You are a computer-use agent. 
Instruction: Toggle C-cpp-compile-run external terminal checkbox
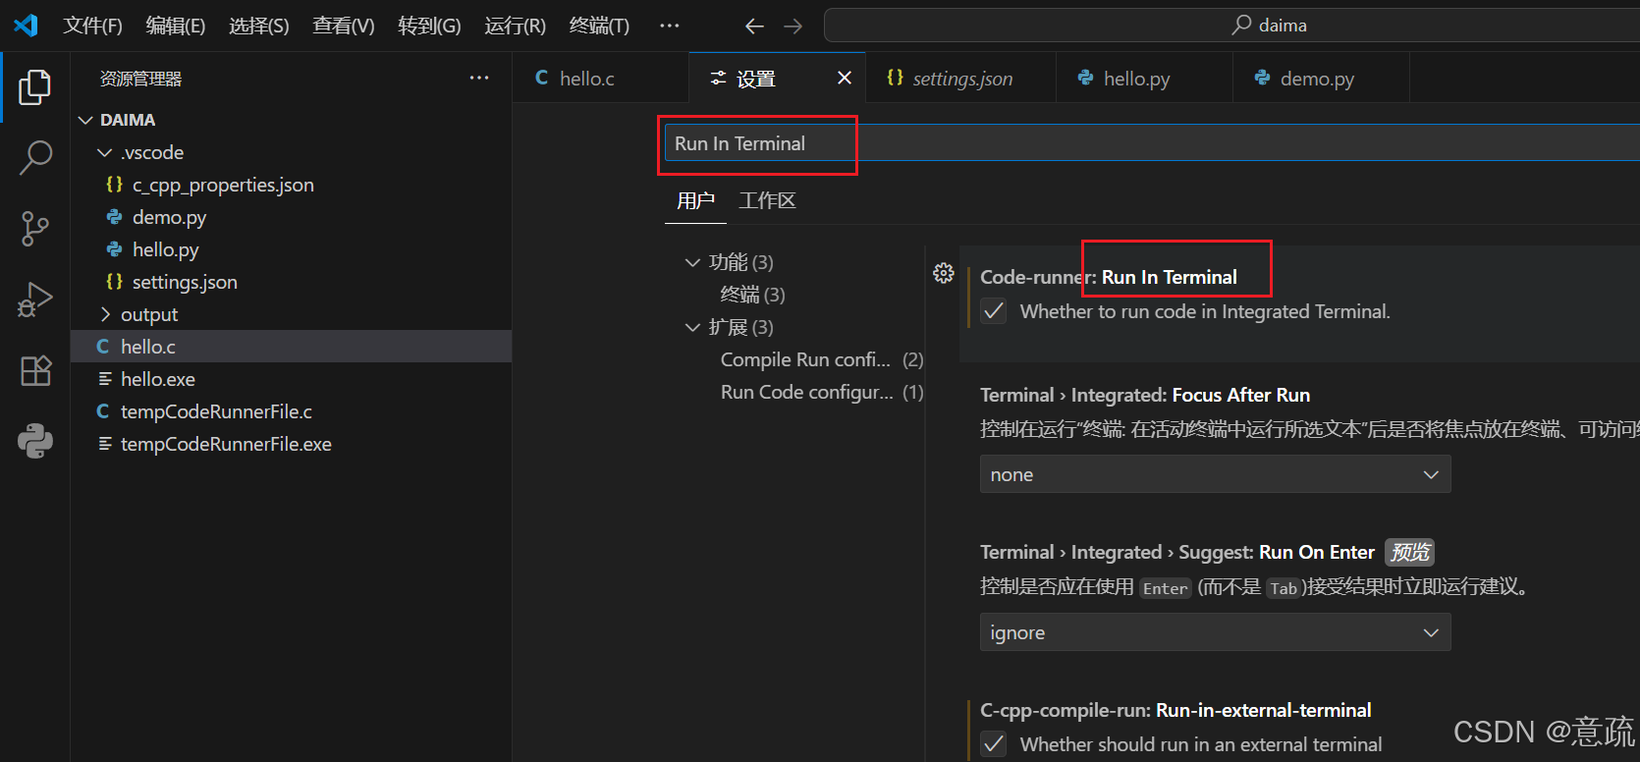coord(994,744)
